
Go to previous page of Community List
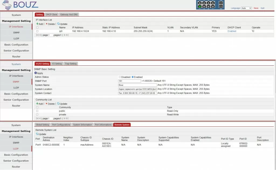(40, 118)
